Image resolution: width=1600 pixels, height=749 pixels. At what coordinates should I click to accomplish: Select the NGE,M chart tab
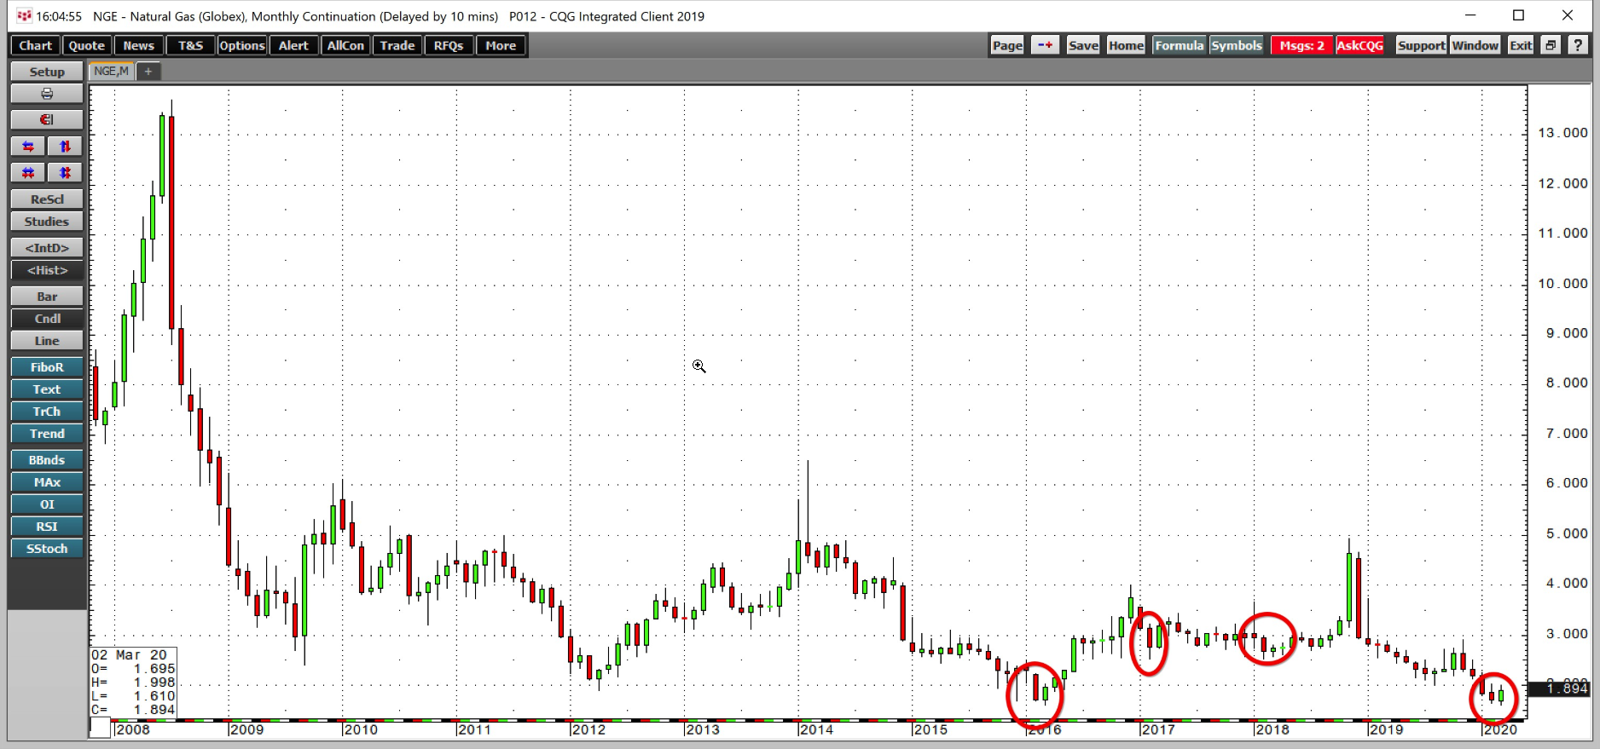pos(112,72)
